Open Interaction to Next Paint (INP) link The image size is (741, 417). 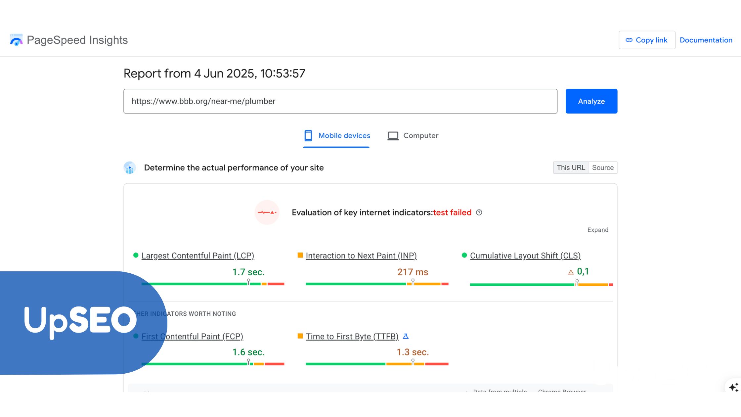361,256
